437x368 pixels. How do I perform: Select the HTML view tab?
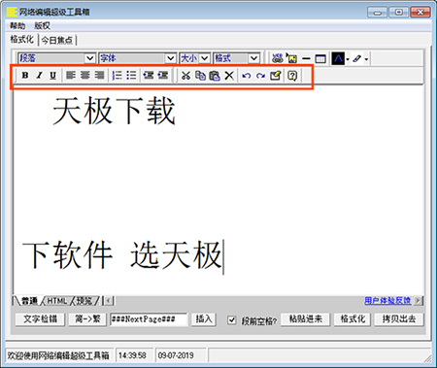pos(57,301)
